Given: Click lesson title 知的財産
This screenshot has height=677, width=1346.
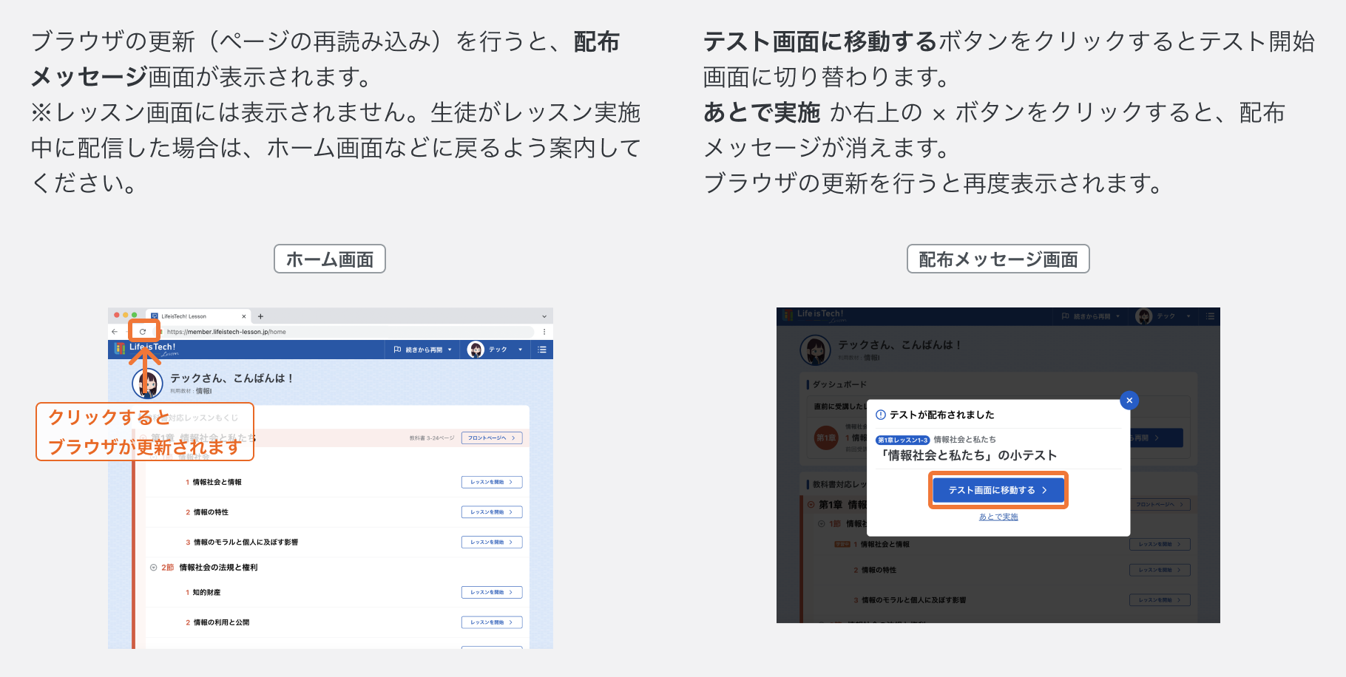Looking at the screenshot, I should click(x=206, y=593).
